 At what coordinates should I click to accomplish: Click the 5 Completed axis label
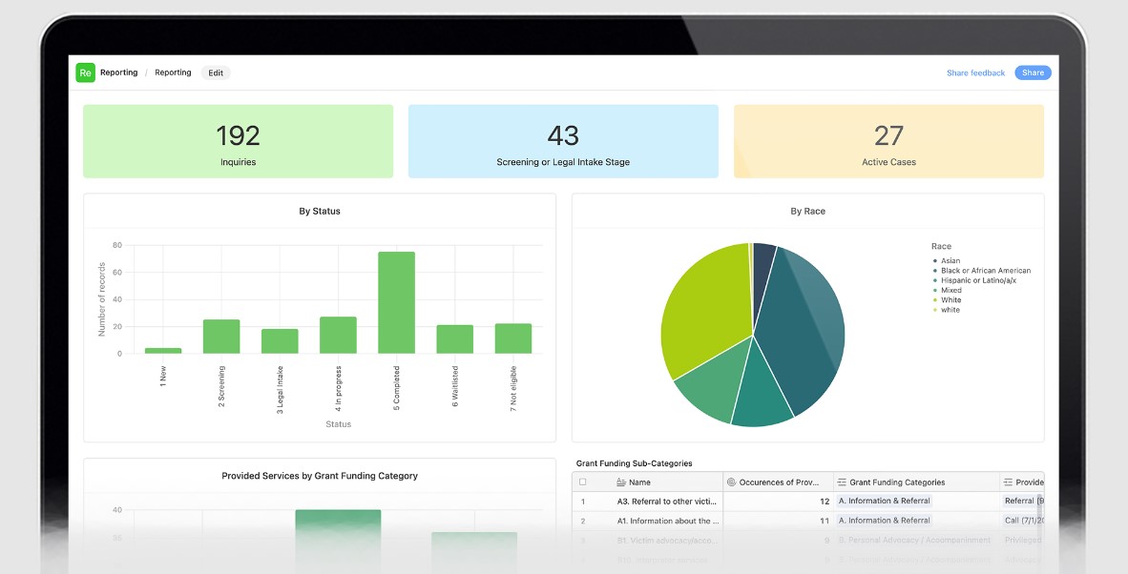click(x=396, y=388)
